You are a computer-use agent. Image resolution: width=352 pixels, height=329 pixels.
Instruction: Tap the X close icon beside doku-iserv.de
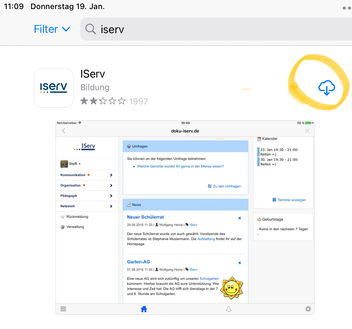point(307,131)
